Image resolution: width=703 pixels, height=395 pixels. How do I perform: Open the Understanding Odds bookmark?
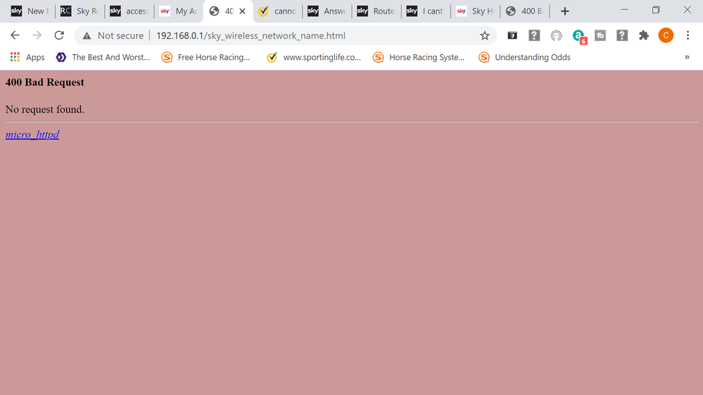tap(524, 57)
